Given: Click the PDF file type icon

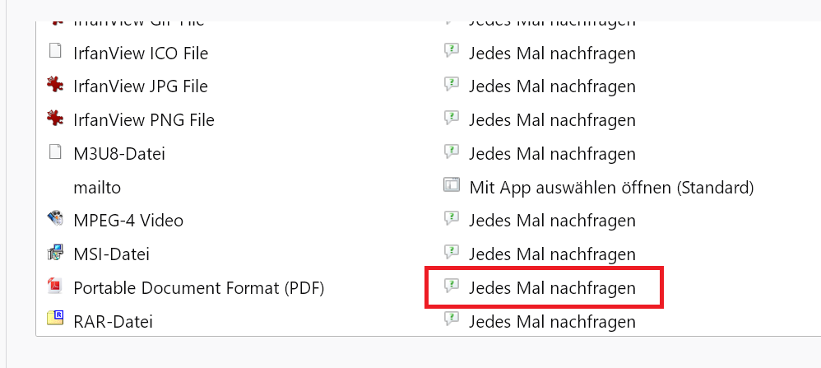Looking at the screenshot, I should pos(55,287).
